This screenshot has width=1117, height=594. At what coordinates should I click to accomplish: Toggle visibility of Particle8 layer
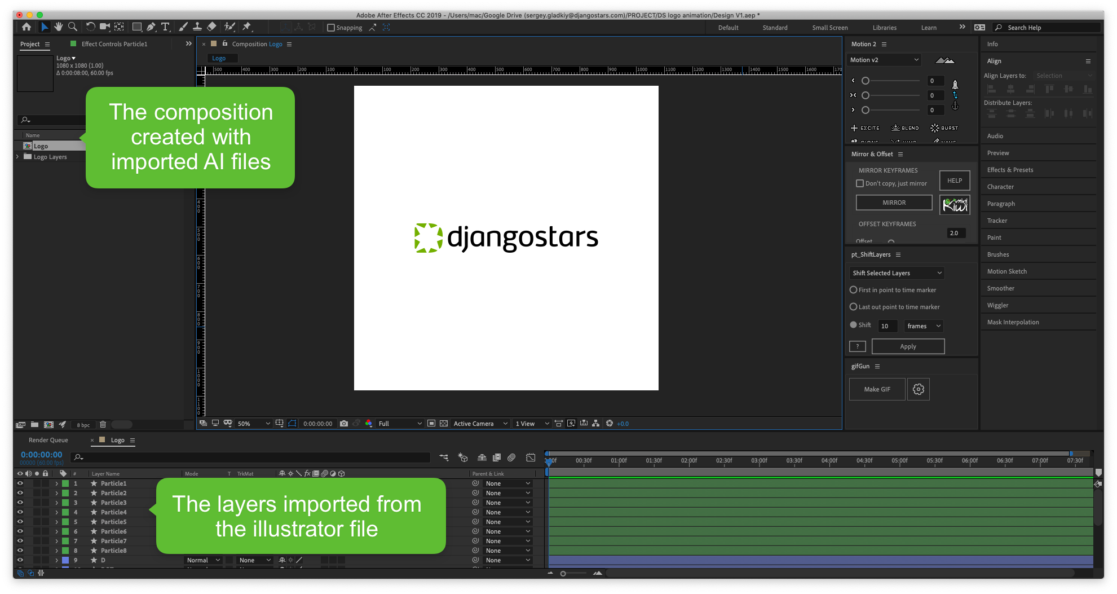(20, 551)
